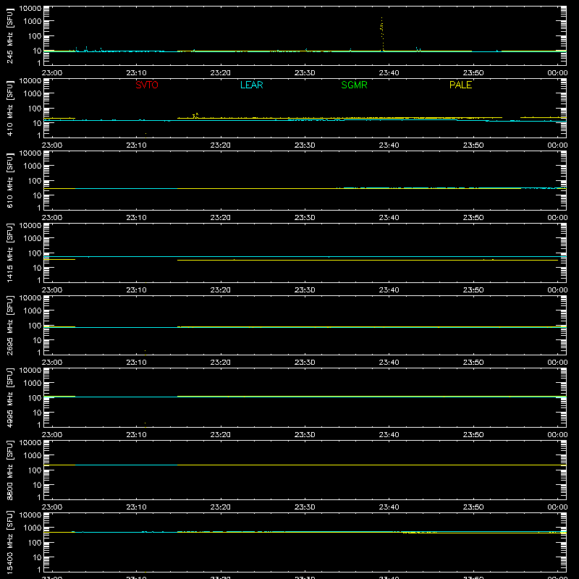Click 23:30 time label under 2695 MHz plot
The width and height of the screenshot is (579, 579).
(x=305, y=363)
